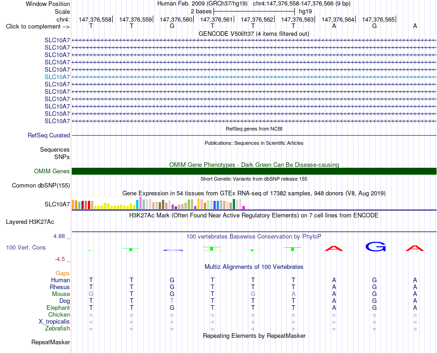Viewport: 437px width, 353px height.
Task: Click the OMIM Gene Phenotypes track title
Action: [254, 165]
